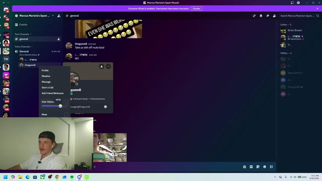Open the general text channel
Viewport: 322px width, 181px height.
click(x=37, y=39)
